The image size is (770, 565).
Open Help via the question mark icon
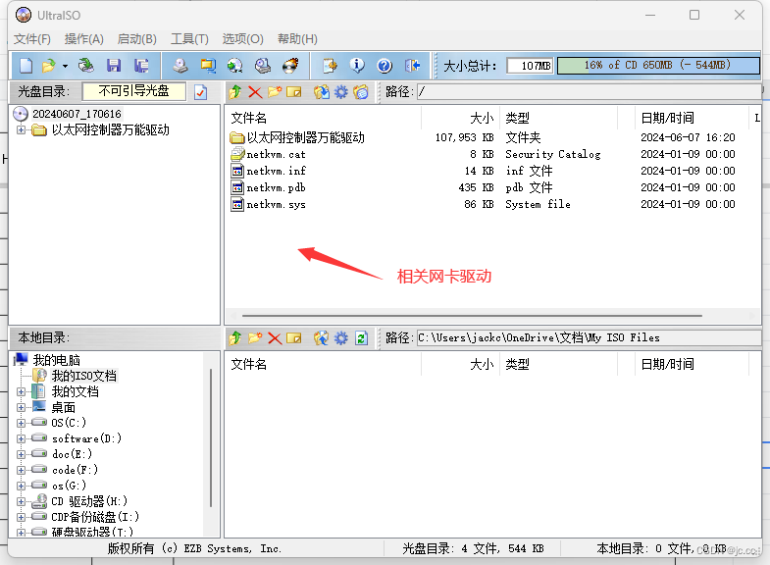tap(385, 66)
